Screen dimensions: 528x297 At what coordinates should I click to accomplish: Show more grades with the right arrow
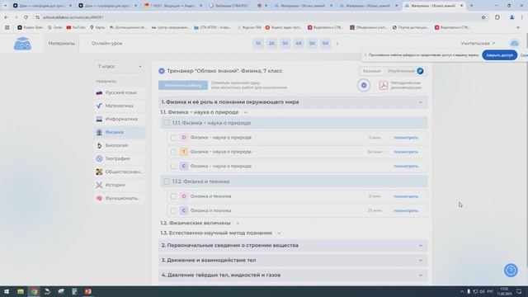(x=337, y=44)
